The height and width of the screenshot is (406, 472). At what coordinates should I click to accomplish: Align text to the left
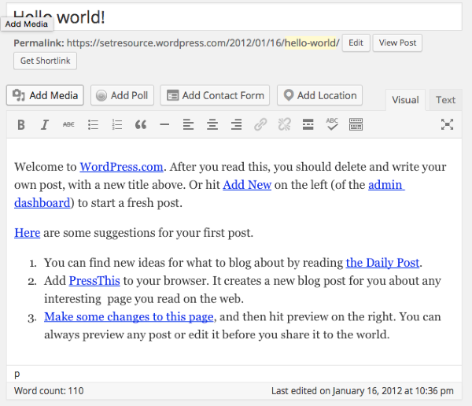[x=188, y=124]
